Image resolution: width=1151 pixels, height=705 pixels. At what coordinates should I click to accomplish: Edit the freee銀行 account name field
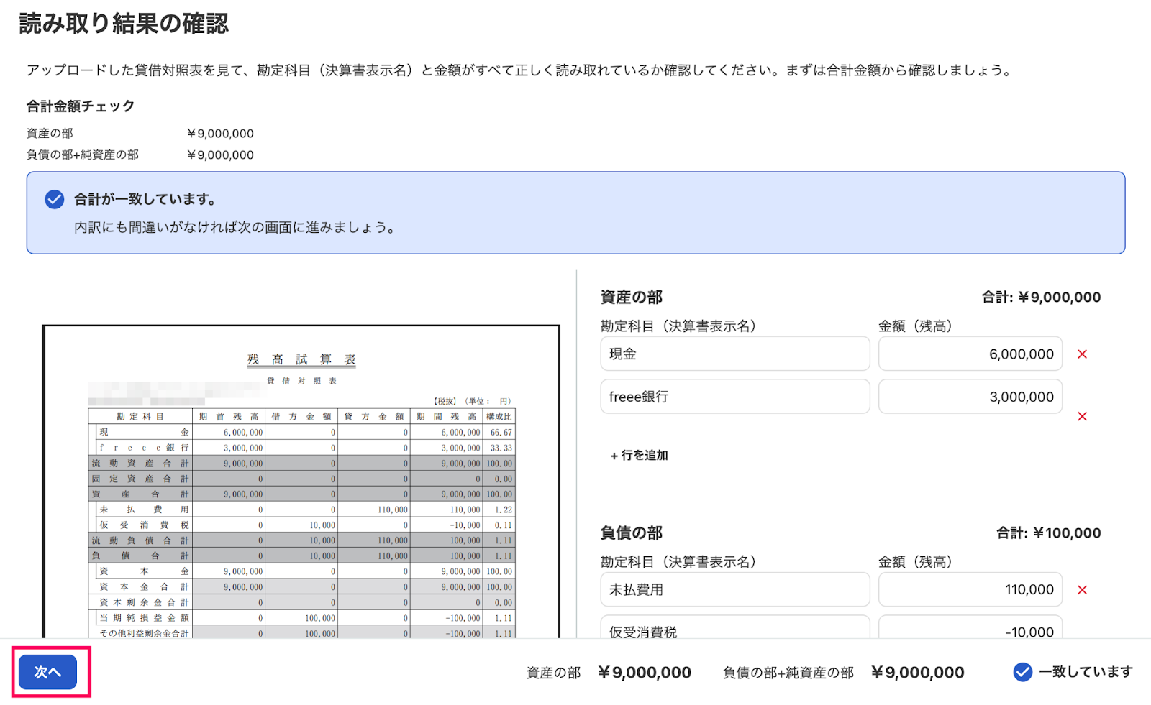tap(734, 397)
